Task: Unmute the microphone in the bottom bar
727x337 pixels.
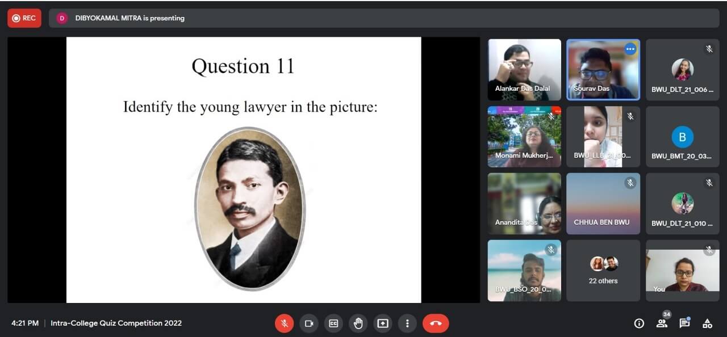Action: coord(285,323)
